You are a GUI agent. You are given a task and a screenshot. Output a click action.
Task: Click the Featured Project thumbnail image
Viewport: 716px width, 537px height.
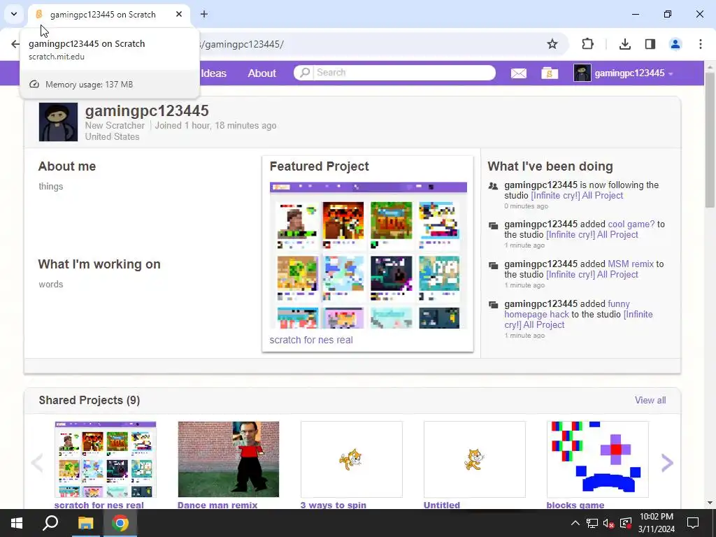pos(368,255)
